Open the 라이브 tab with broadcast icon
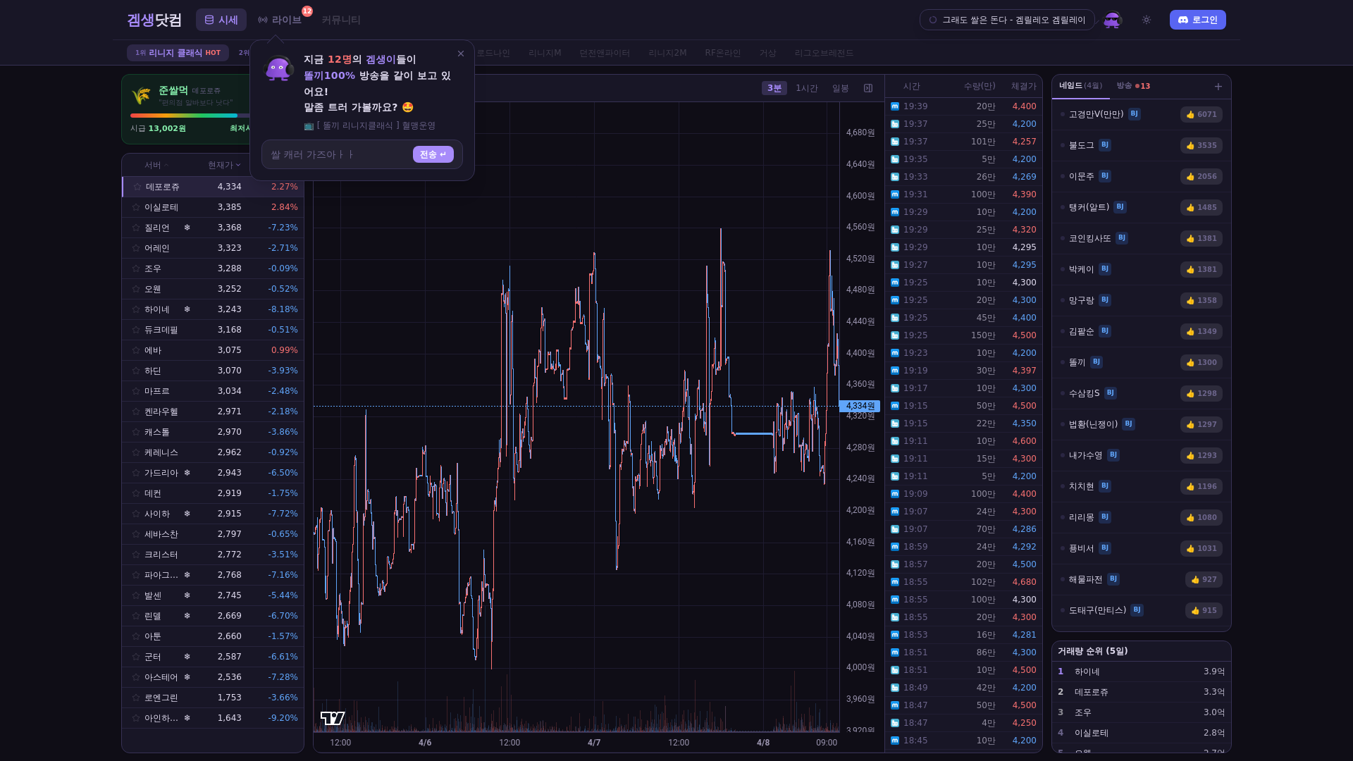Viewport: 1353px width, 761px height. (x=280, y=20)
